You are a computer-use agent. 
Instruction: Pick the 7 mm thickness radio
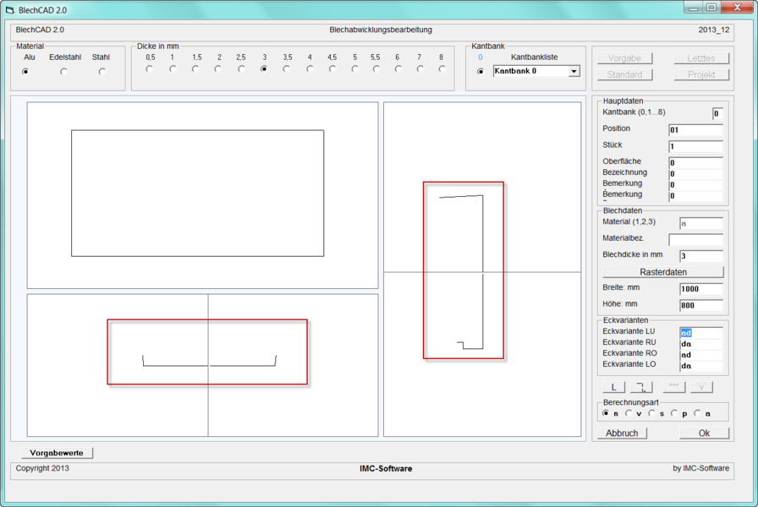(420, 69)
